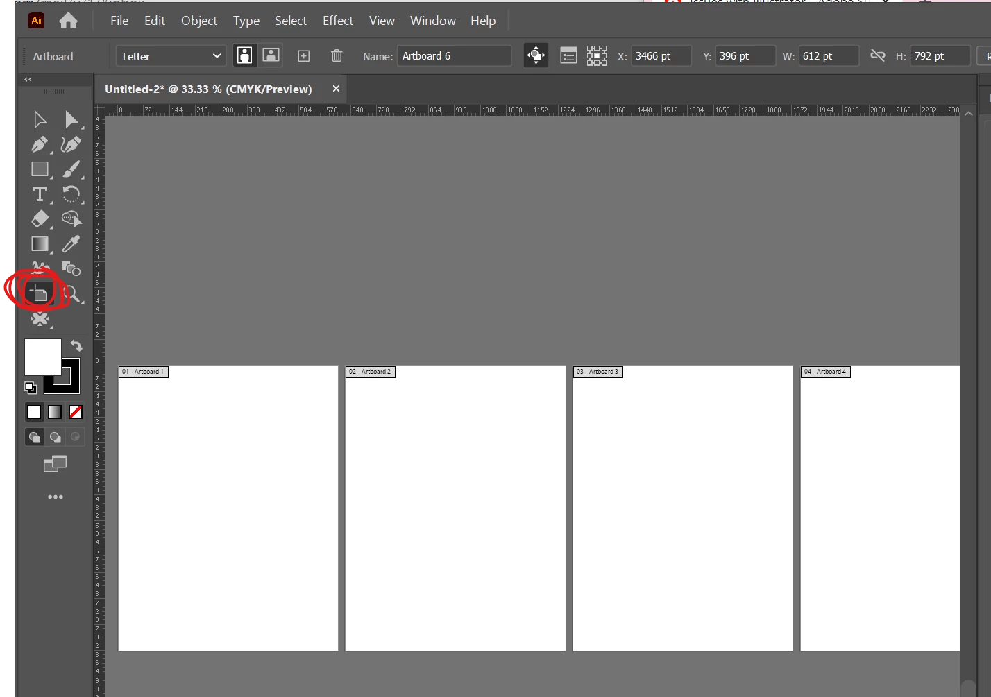Go to the Home screen icon

pos(68,21)
